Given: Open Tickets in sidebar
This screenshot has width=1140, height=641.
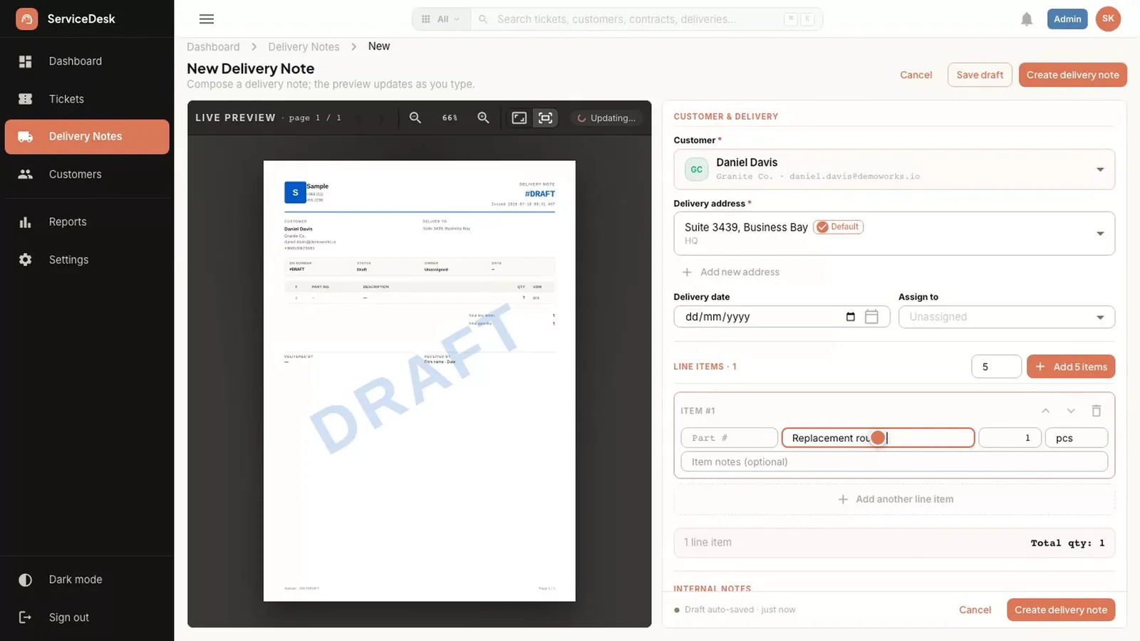Looking at the screenshot, I should click(87, 99).
